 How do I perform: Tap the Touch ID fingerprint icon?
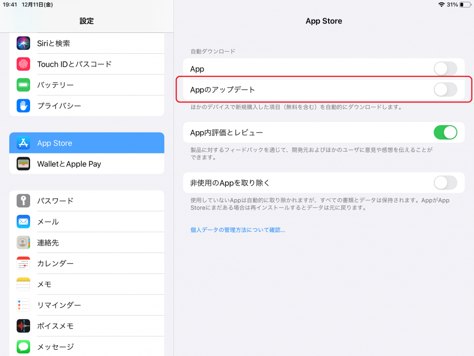[x=23, y=64]
